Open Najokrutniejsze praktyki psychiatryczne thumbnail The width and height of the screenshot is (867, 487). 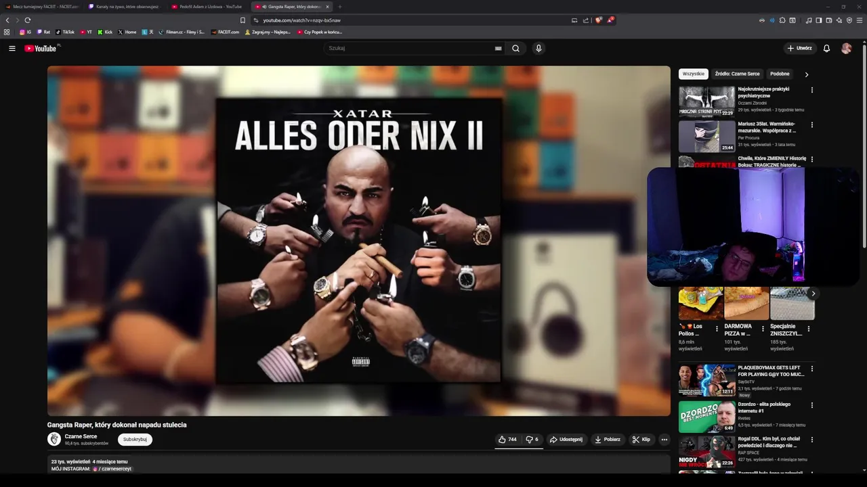(706, 101)
